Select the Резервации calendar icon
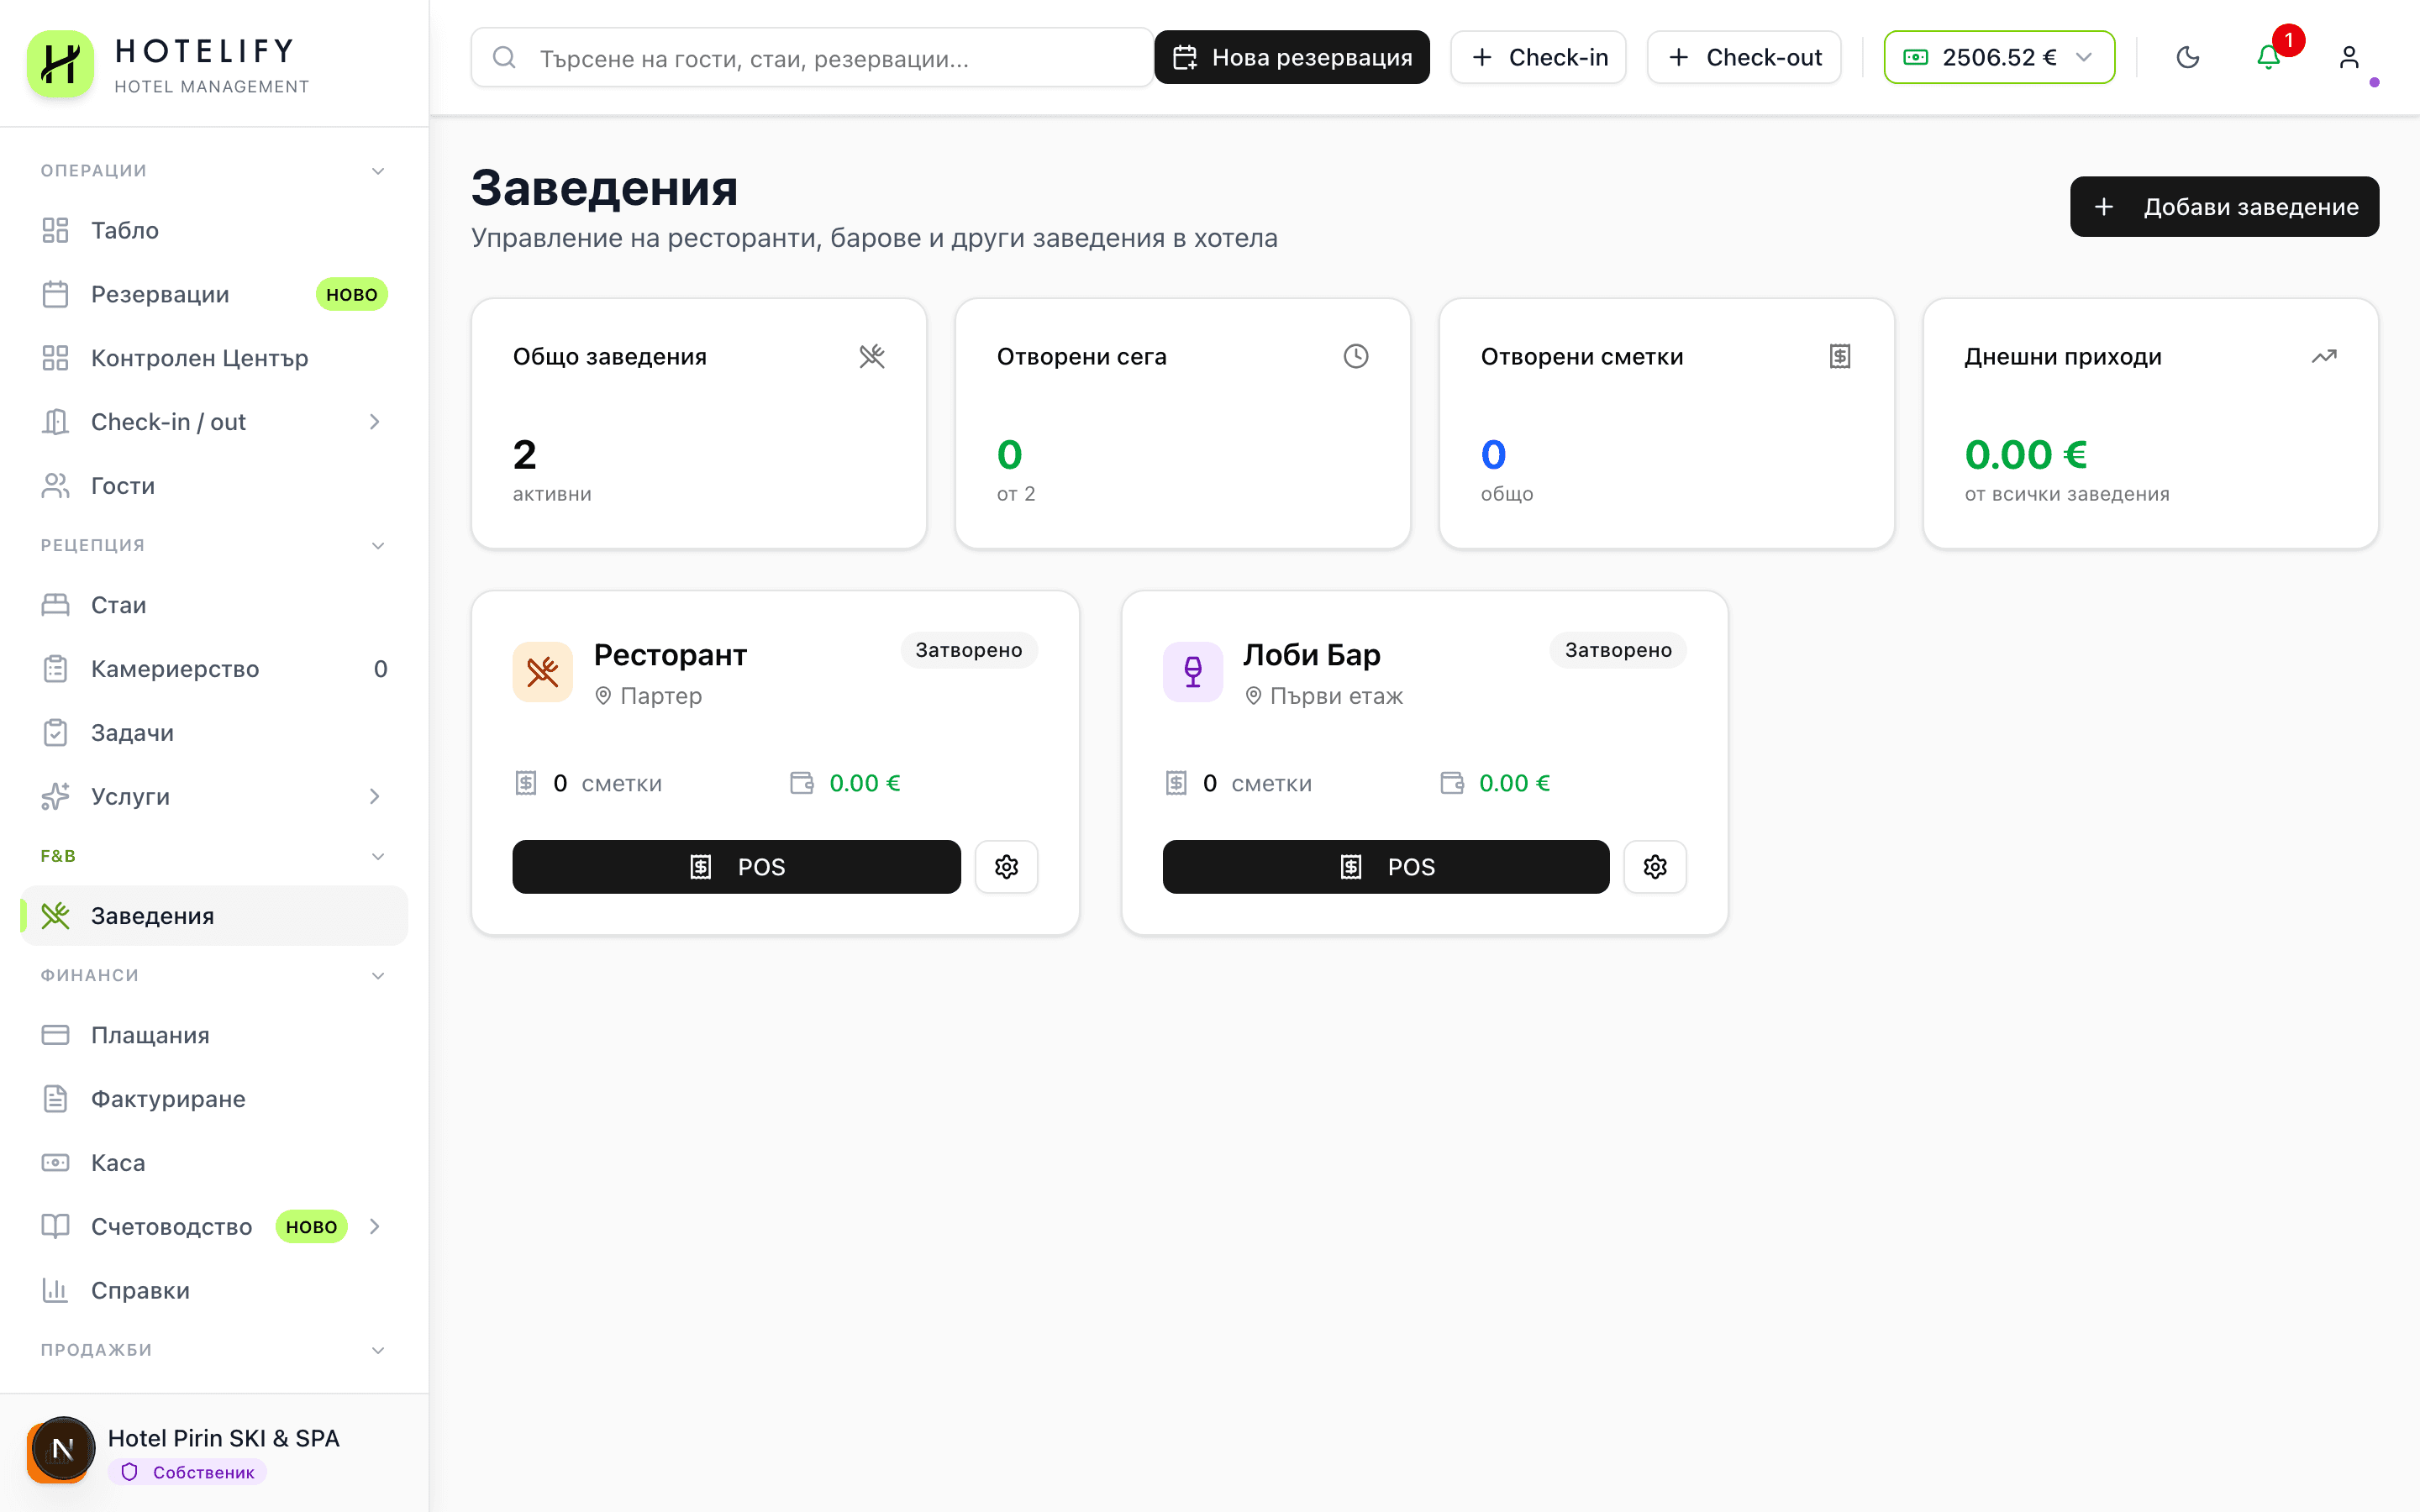This screenshot has width=2420, height=1512. [56, 293]
